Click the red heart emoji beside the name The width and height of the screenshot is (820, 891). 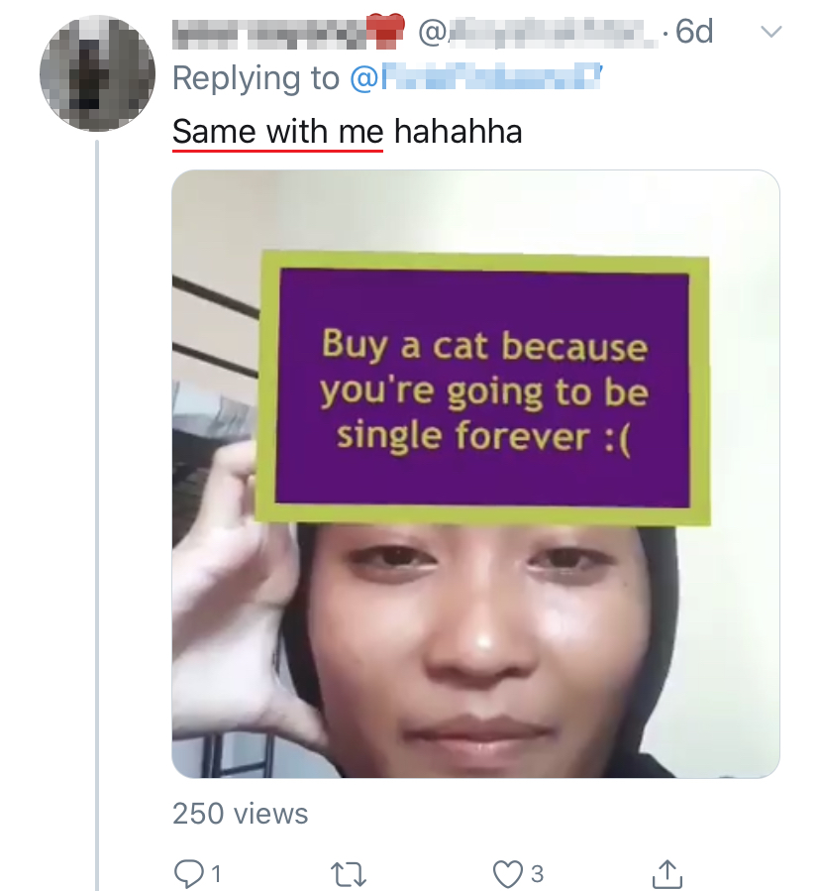[387, 32]
